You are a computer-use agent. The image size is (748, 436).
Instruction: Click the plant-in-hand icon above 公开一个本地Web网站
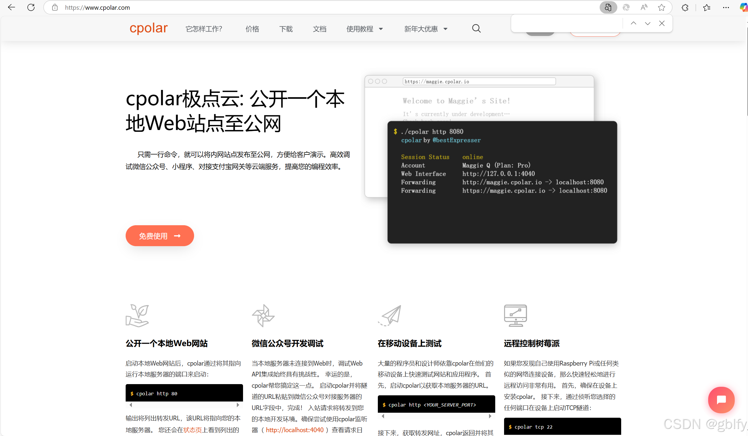(137, 316)
